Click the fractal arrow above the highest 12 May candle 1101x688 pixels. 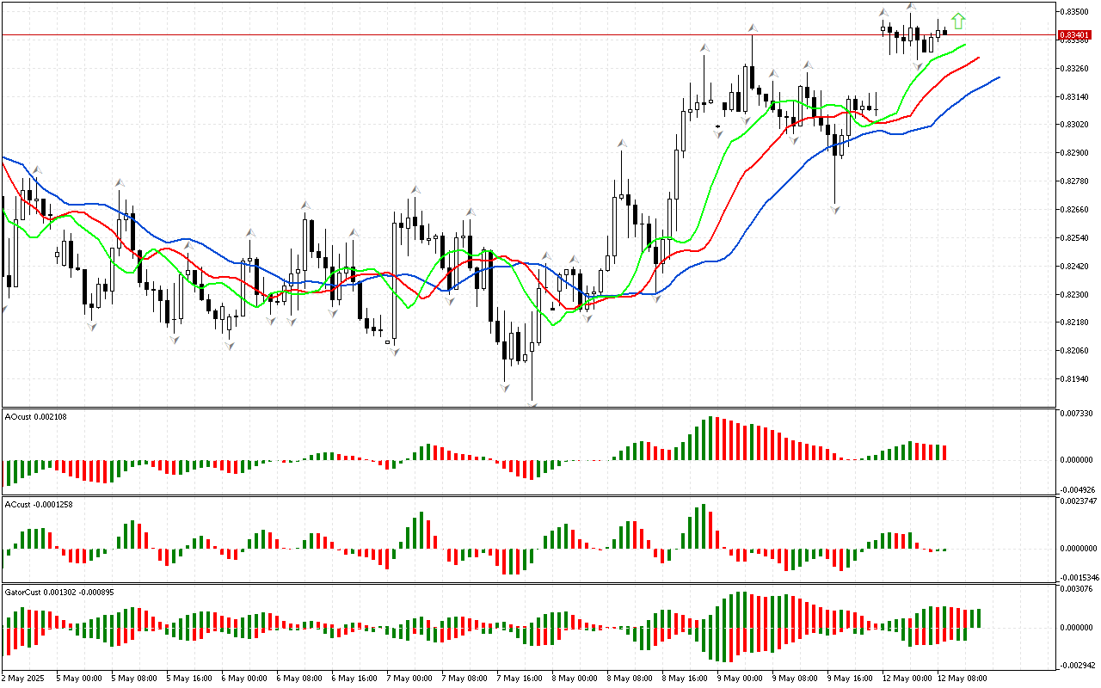pyautogui.click(x=911, y=7)
